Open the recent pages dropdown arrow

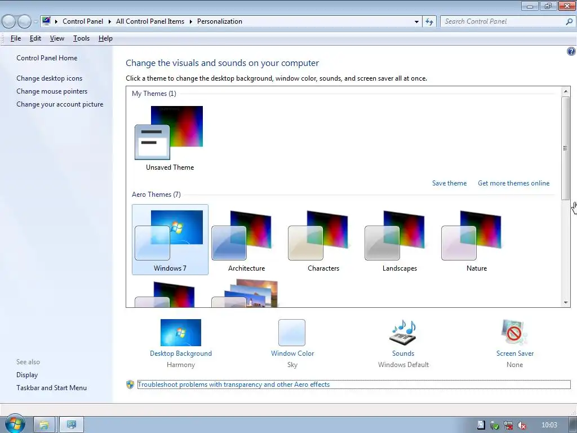point(35,21)
